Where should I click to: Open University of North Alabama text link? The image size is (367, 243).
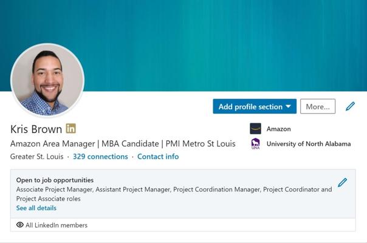(x=308, y=144)
